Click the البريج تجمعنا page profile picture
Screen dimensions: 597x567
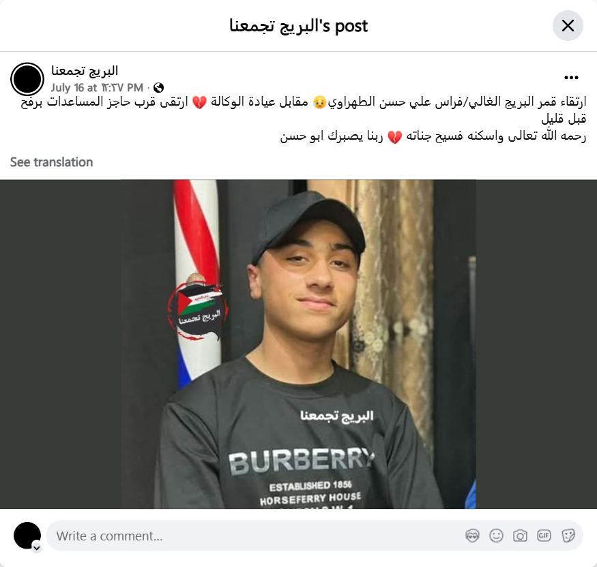pyautogui.click(x=27, y=79)
